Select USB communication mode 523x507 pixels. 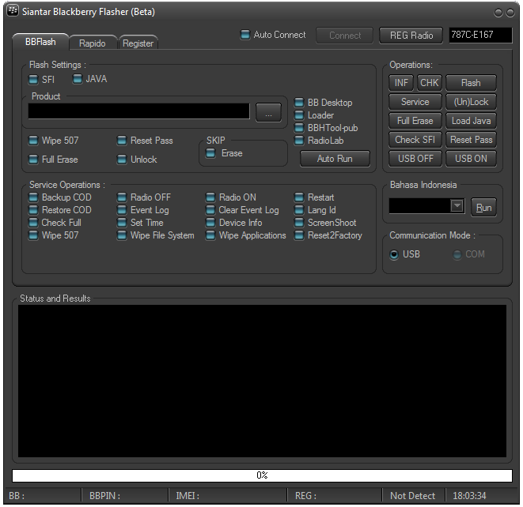(x=394, y=254)
